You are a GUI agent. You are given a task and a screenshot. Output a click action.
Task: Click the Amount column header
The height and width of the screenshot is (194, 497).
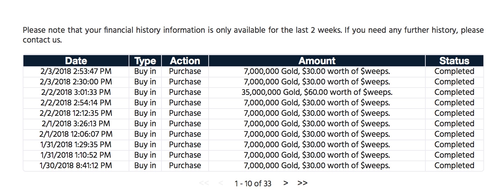coord(317,61)
